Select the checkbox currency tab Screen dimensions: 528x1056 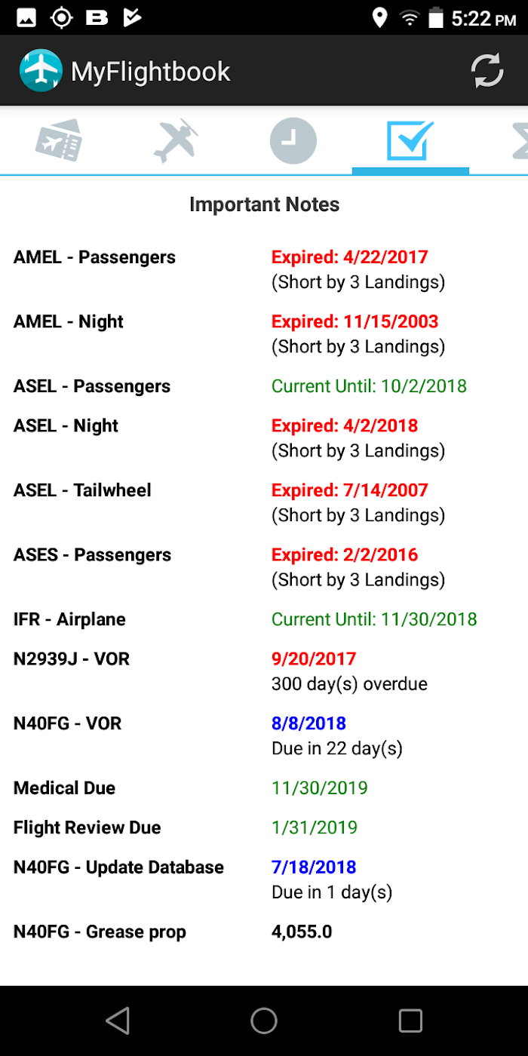[x=410, y=140]
